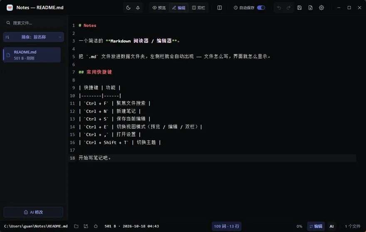The image size is (366, 232).
Task: Click the line containing Ctrl + N 新建笔记
Action: click(x=109, y=111)
